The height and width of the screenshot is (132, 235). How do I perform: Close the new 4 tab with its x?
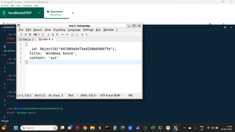53,39
